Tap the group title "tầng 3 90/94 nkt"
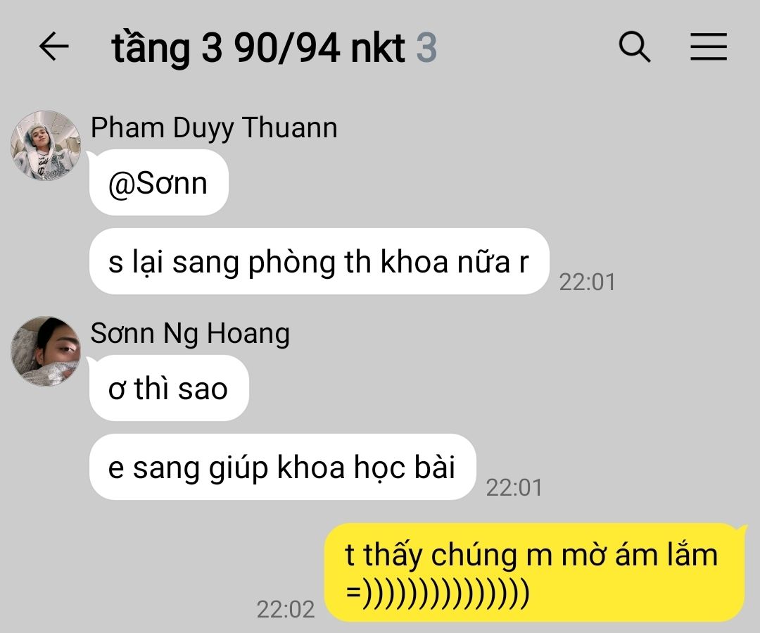This screenshot has height=633, width=760. click(258, 48)
